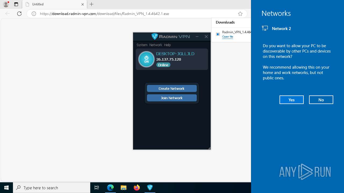View site information icon in address bar

click(34, 14)
